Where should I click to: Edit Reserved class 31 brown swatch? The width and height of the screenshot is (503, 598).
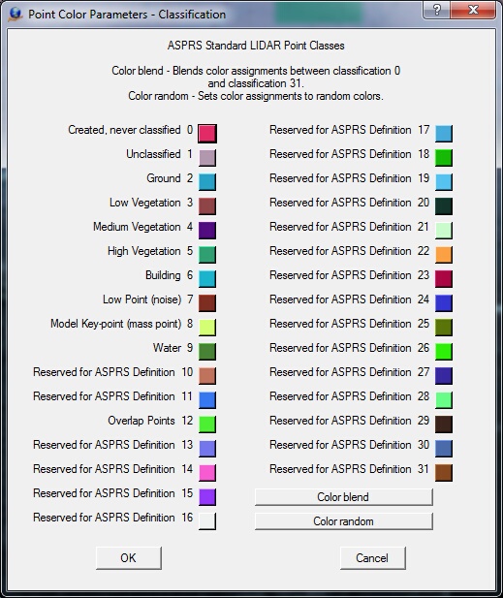coord(444,473)
